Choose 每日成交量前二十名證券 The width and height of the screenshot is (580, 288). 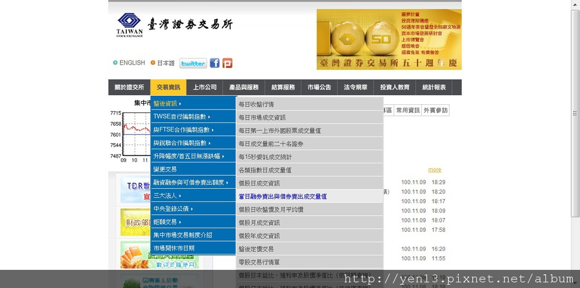[x=310, y=144]
